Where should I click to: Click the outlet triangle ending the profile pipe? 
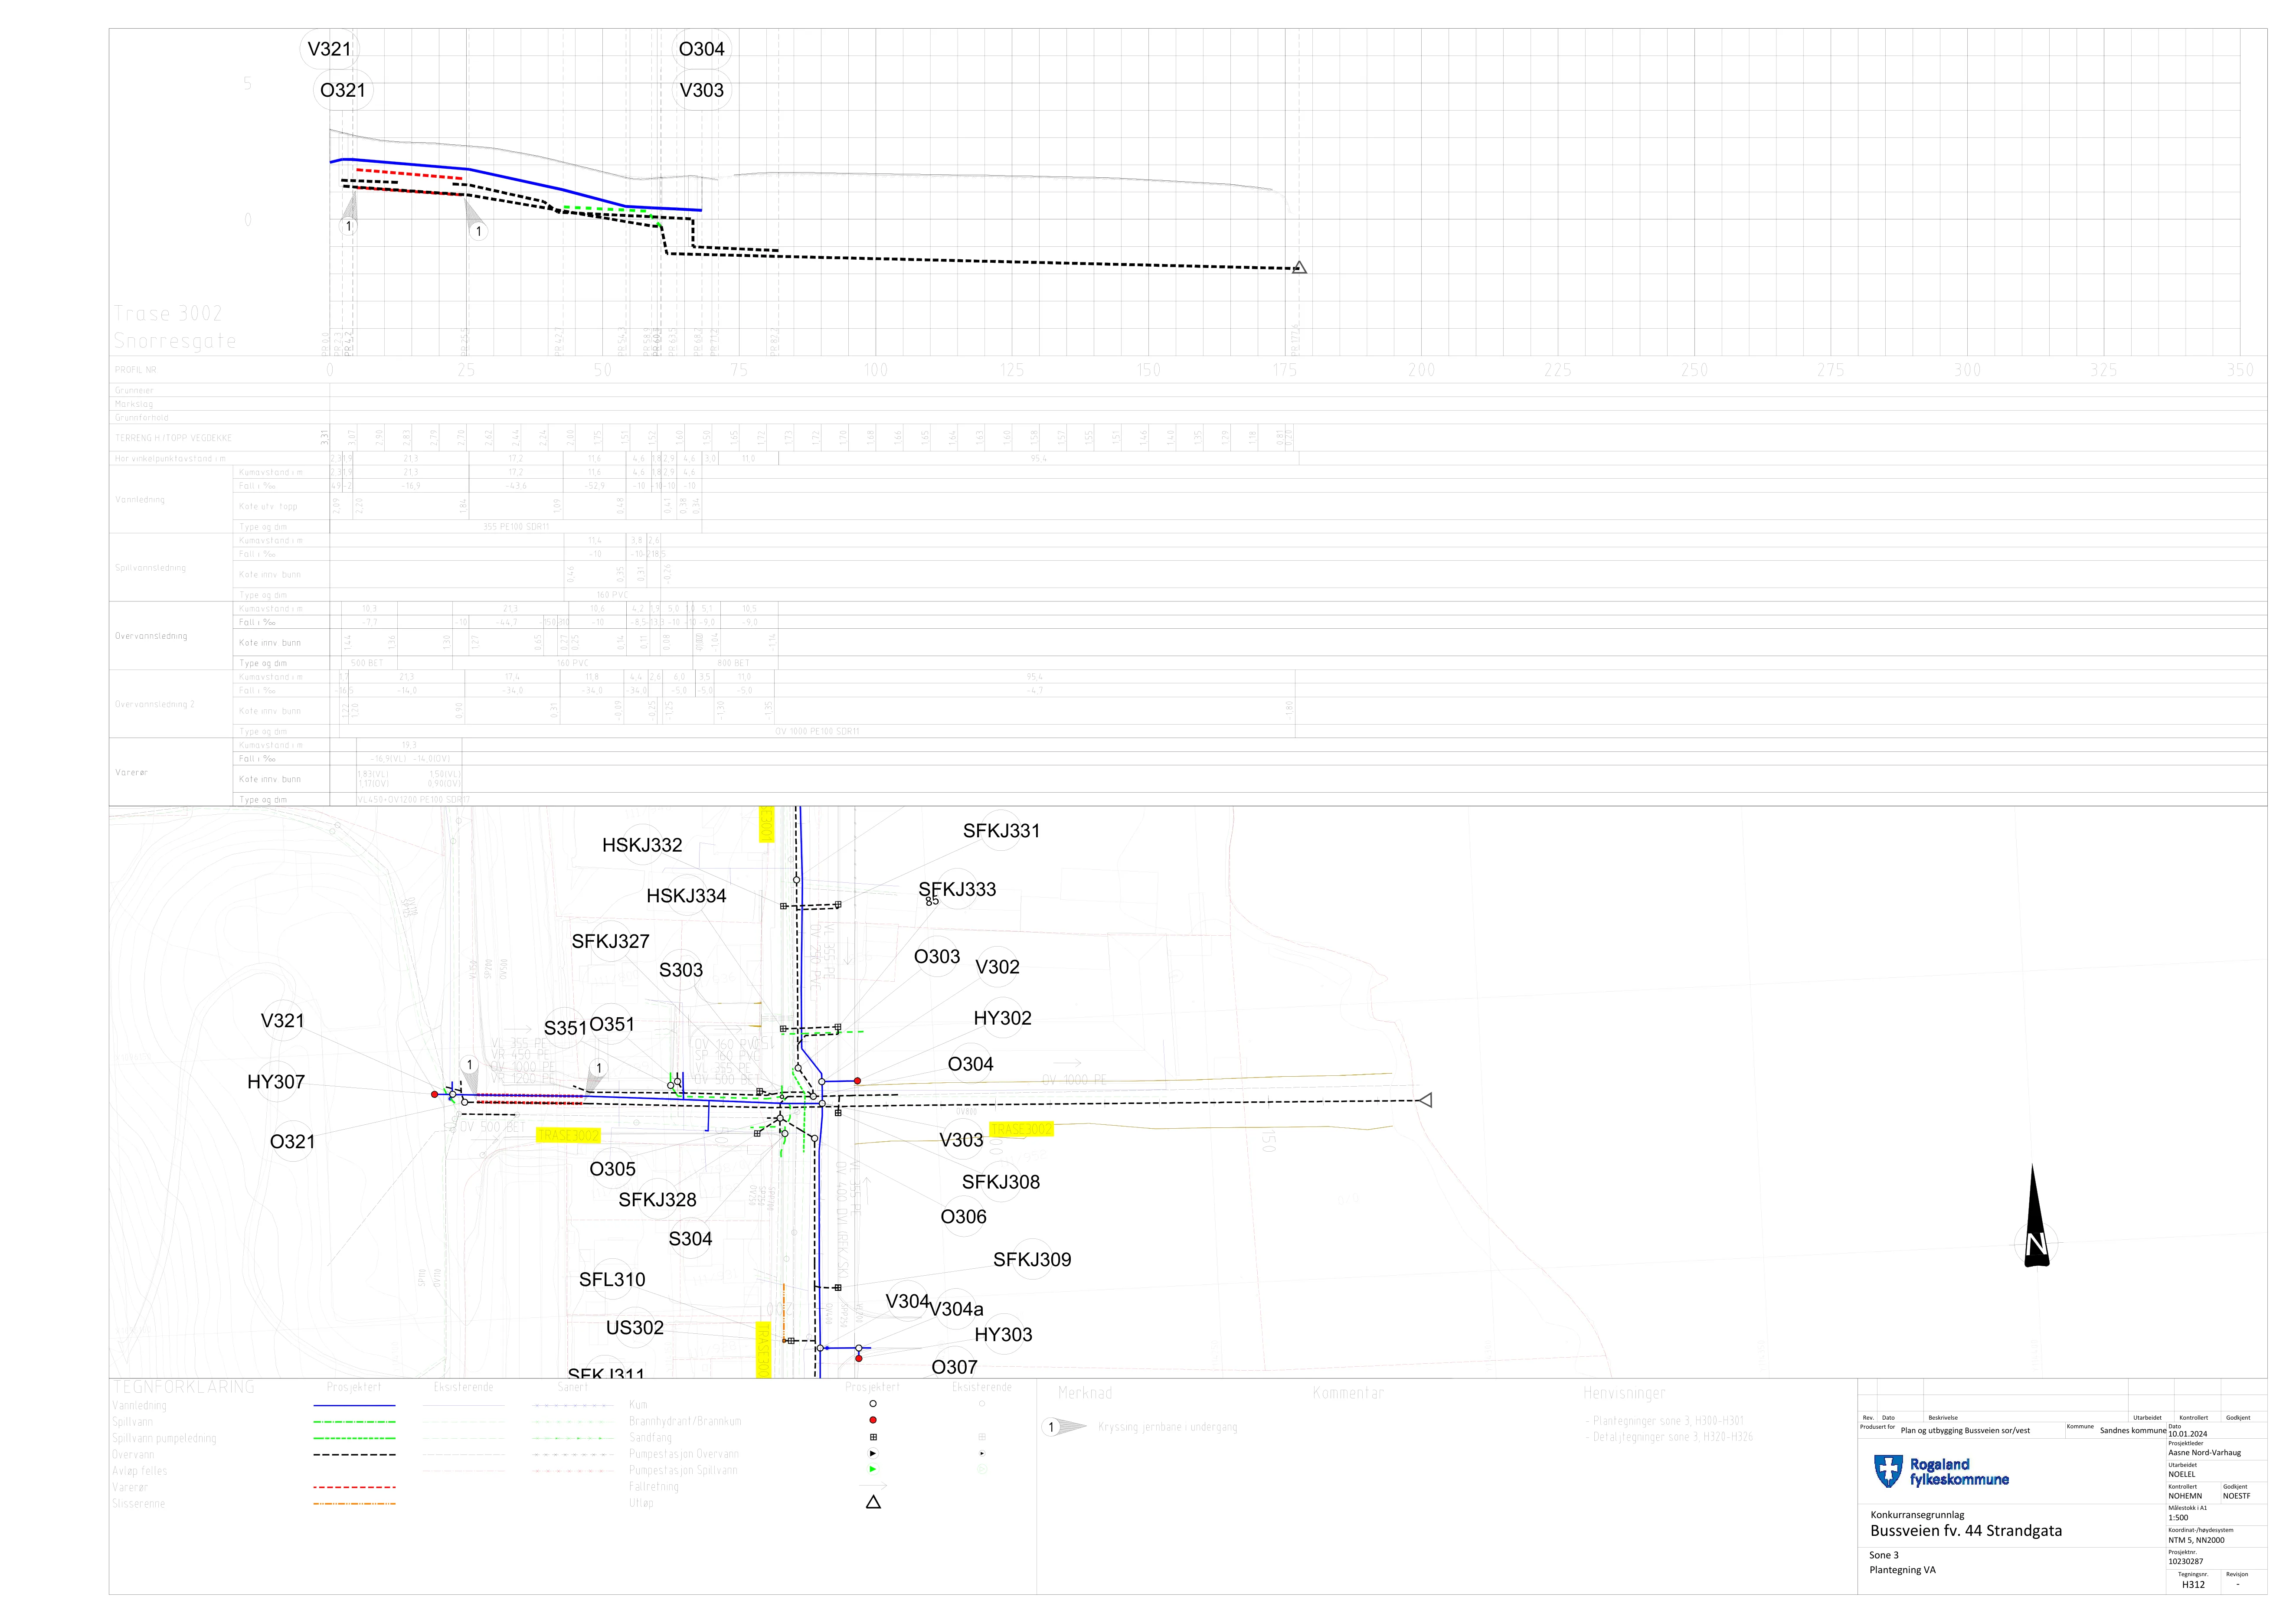(1299, 267)
